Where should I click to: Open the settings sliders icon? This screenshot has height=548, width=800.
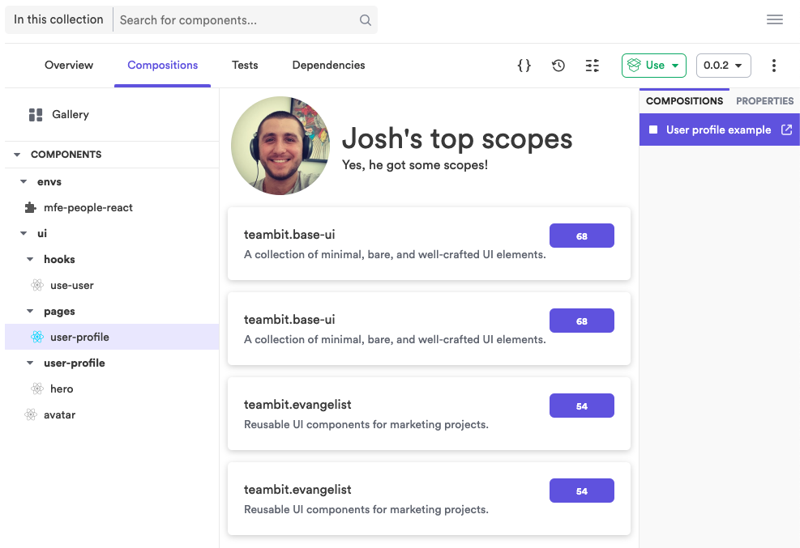pos(592,66)
